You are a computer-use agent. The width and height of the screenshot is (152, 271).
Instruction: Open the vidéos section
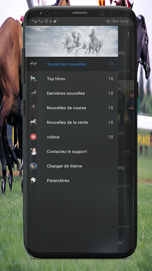[72, 137]
